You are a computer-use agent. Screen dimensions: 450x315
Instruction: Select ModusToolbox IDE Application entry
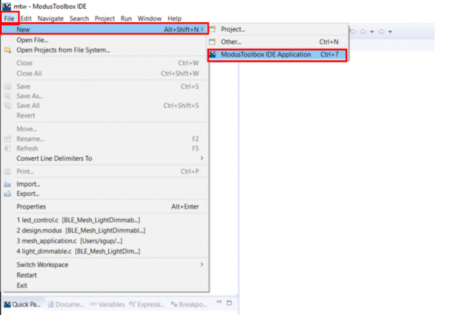pyautogui.click(x=277, y=55)
